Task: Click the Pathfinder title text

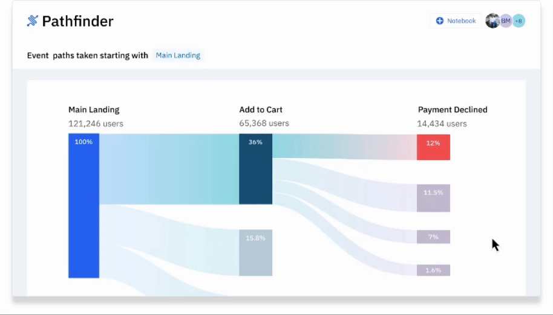Action: 77,22
